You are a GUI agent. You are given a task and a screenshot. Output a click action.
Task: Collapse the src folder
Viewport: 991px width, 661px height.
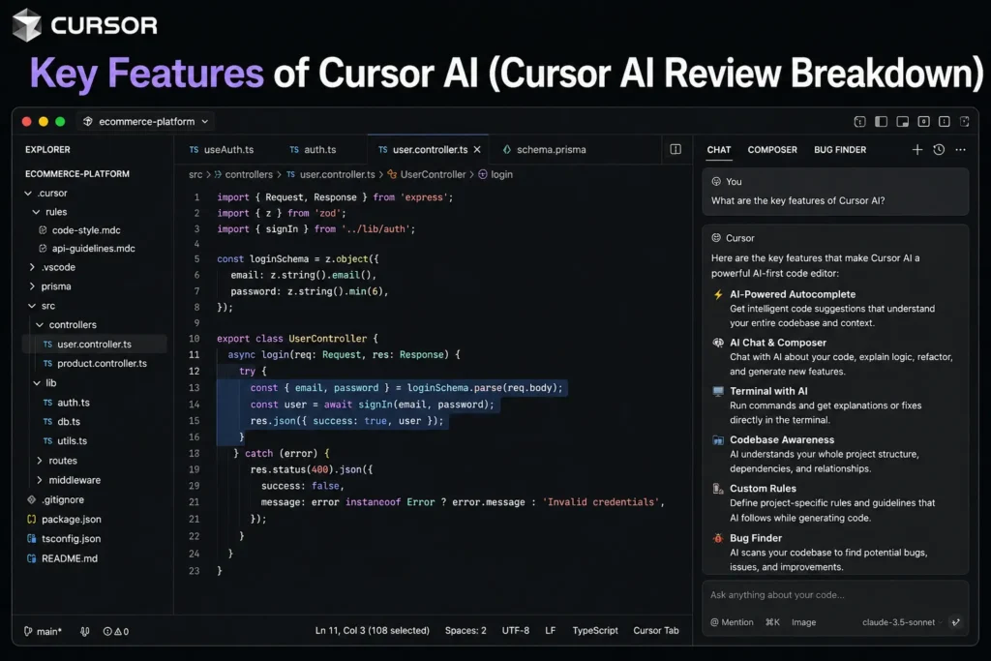[x=32, y=306]
